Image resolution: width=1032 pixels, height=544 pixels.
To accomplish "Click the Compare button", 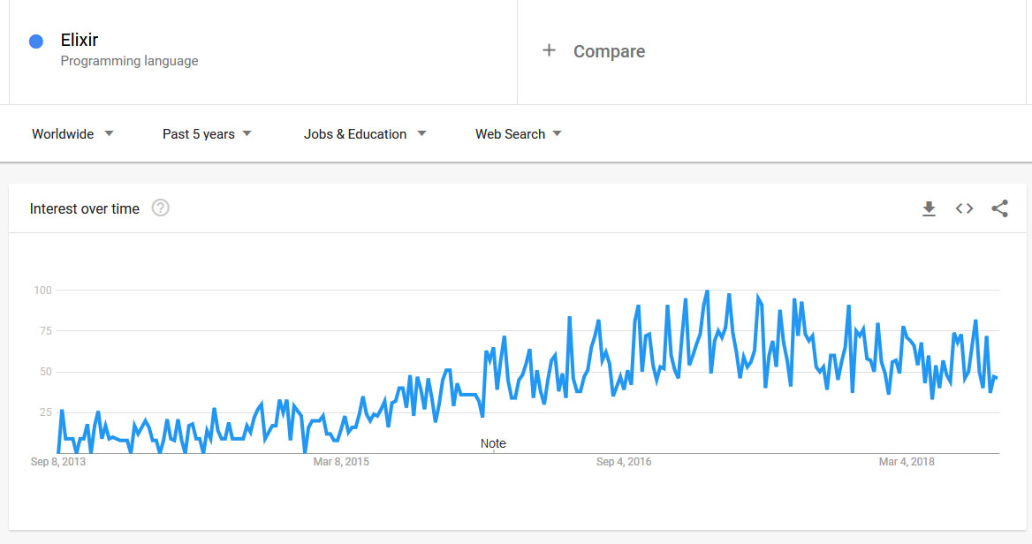I will coord(609,51).
